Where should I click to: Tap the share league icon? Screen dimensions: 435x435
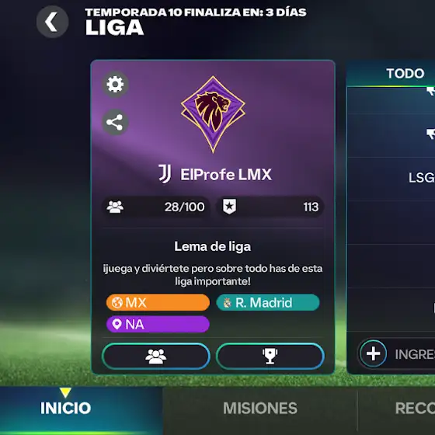[x=115, y=123]
